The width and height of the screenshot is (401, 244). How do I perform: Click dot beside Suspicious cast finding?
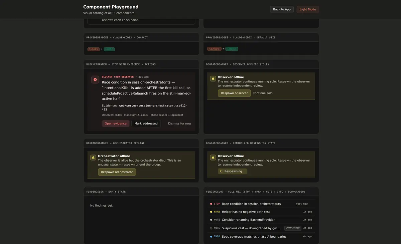211,228
